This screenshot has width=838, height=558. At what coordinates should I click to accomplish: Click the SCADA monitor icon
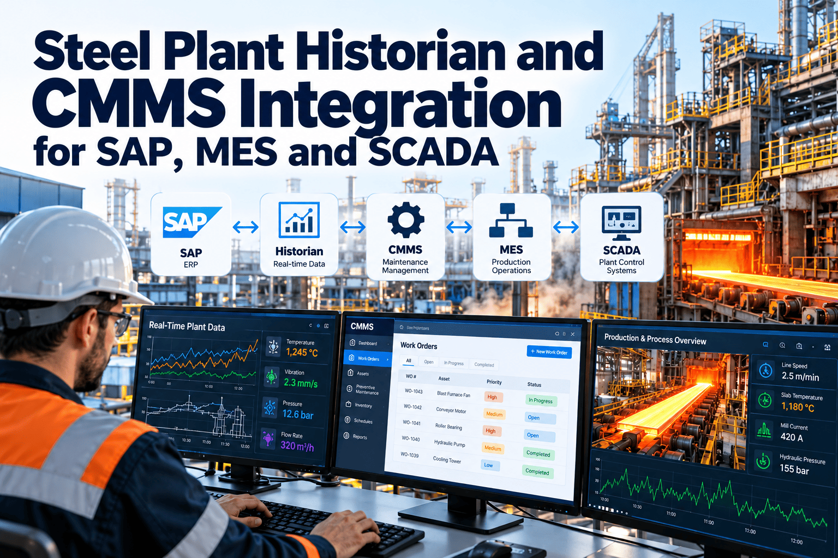621,223
